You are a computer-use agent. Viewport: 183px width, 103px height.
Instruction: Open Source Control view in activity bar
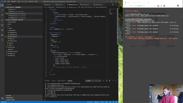tap(2, 15)
